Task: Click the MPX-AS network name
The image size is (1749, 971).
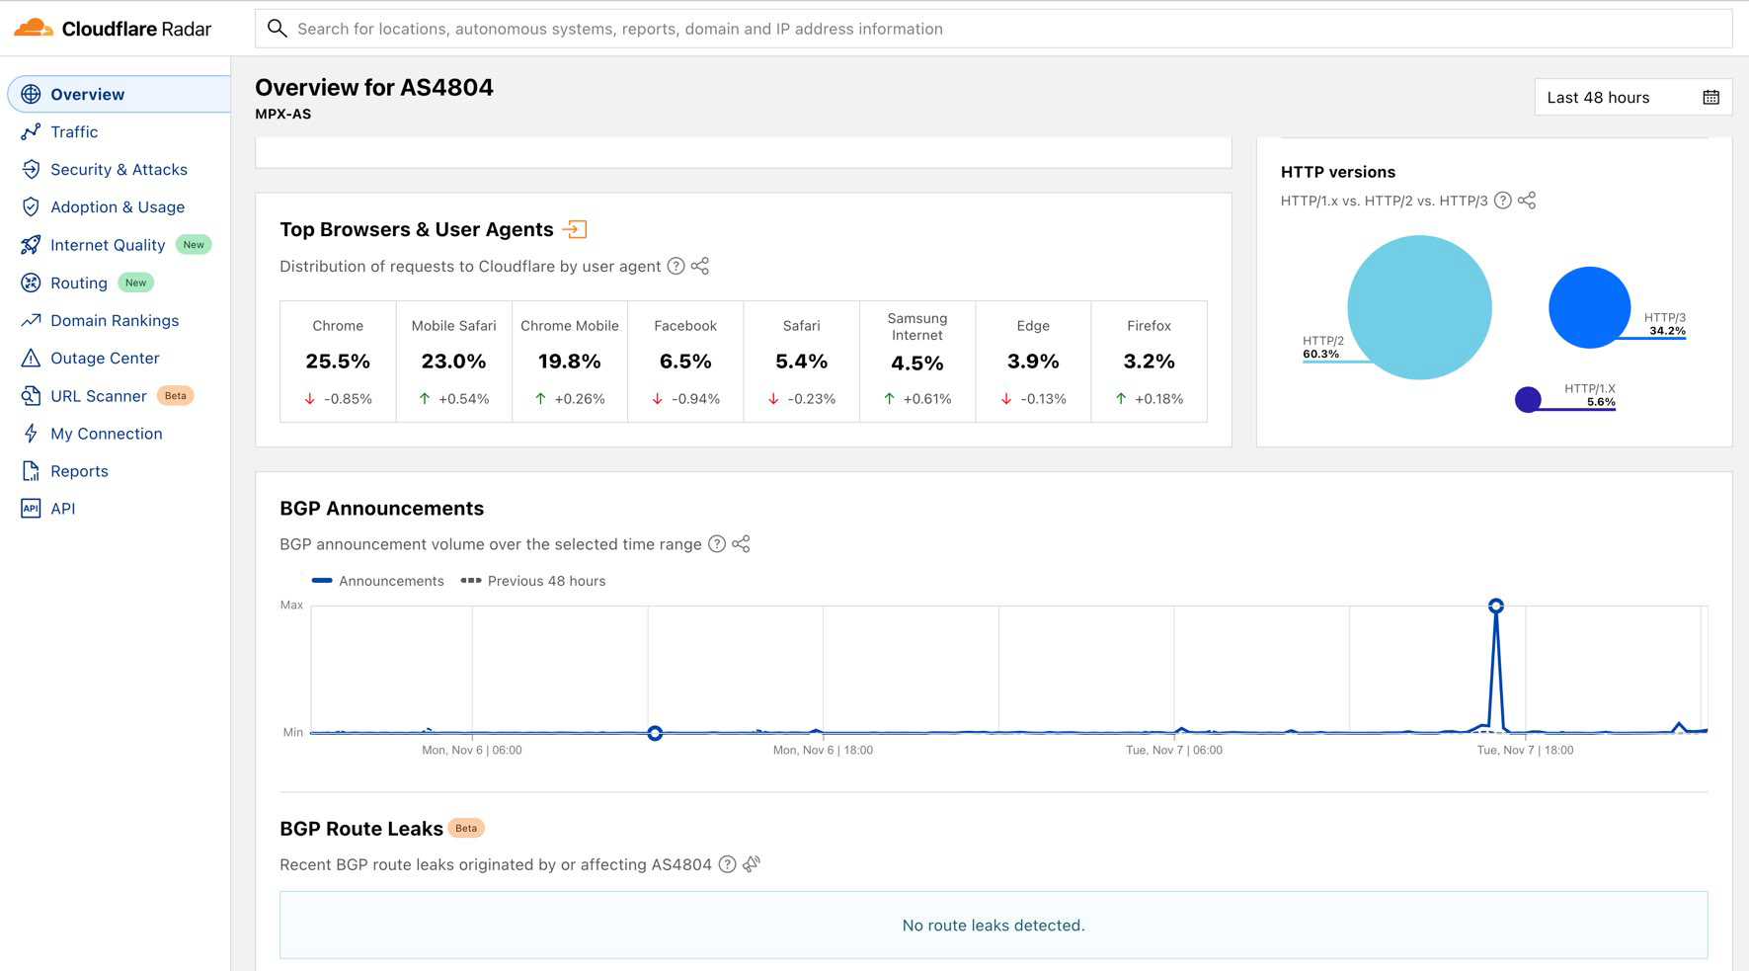Action: coord(283,114)
